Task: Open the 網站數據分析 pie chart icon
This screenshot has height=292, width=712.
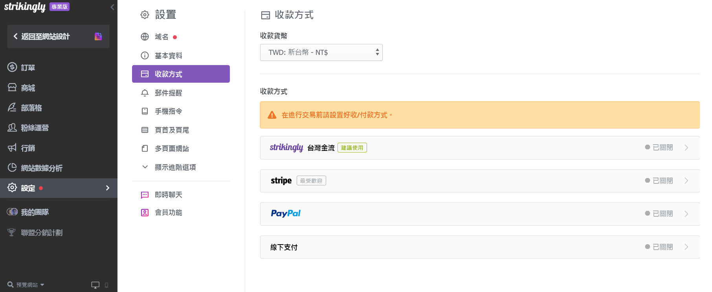Action: click(12, 168)
